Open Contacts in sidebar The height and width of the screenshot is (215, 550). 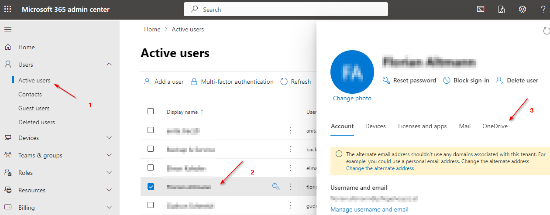tap(30, 94)
